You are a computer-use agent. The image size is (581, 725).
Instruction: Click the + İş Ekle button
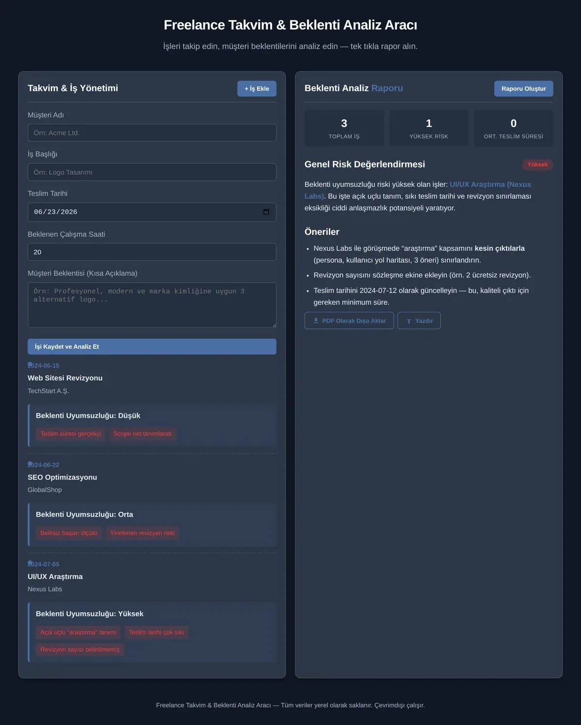(x=257, y=89)
